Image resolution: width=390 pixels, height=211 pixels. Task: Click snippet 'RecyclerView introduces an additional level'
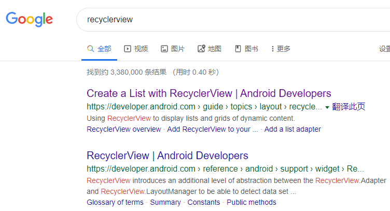[236, 186]
